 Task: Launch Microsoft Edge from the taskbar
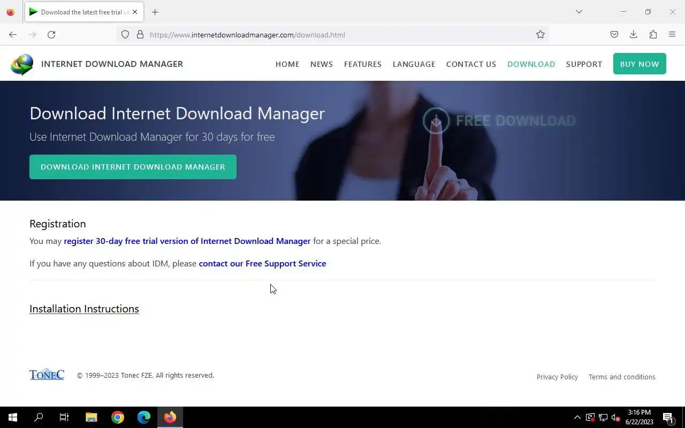click(x=144, y=417)
